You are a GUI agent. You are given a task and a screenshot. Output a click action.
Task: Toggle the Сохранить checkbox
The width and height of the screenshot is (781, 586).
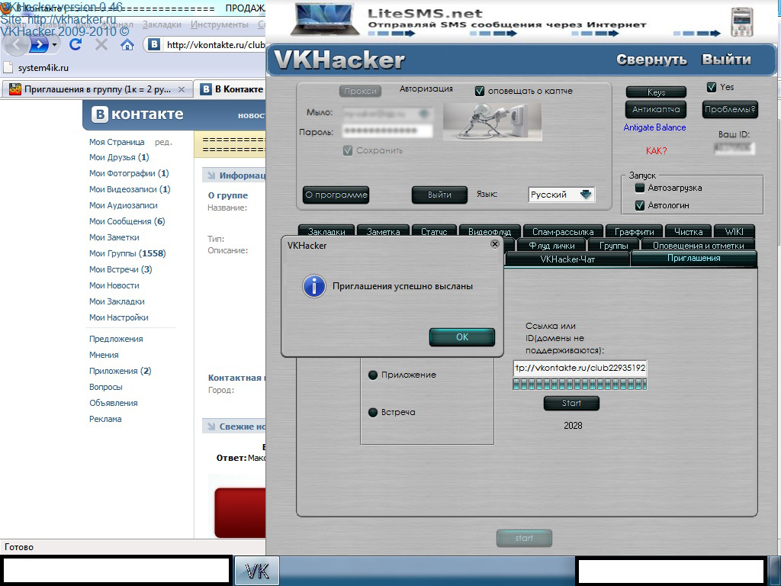[x=348, y=150]
